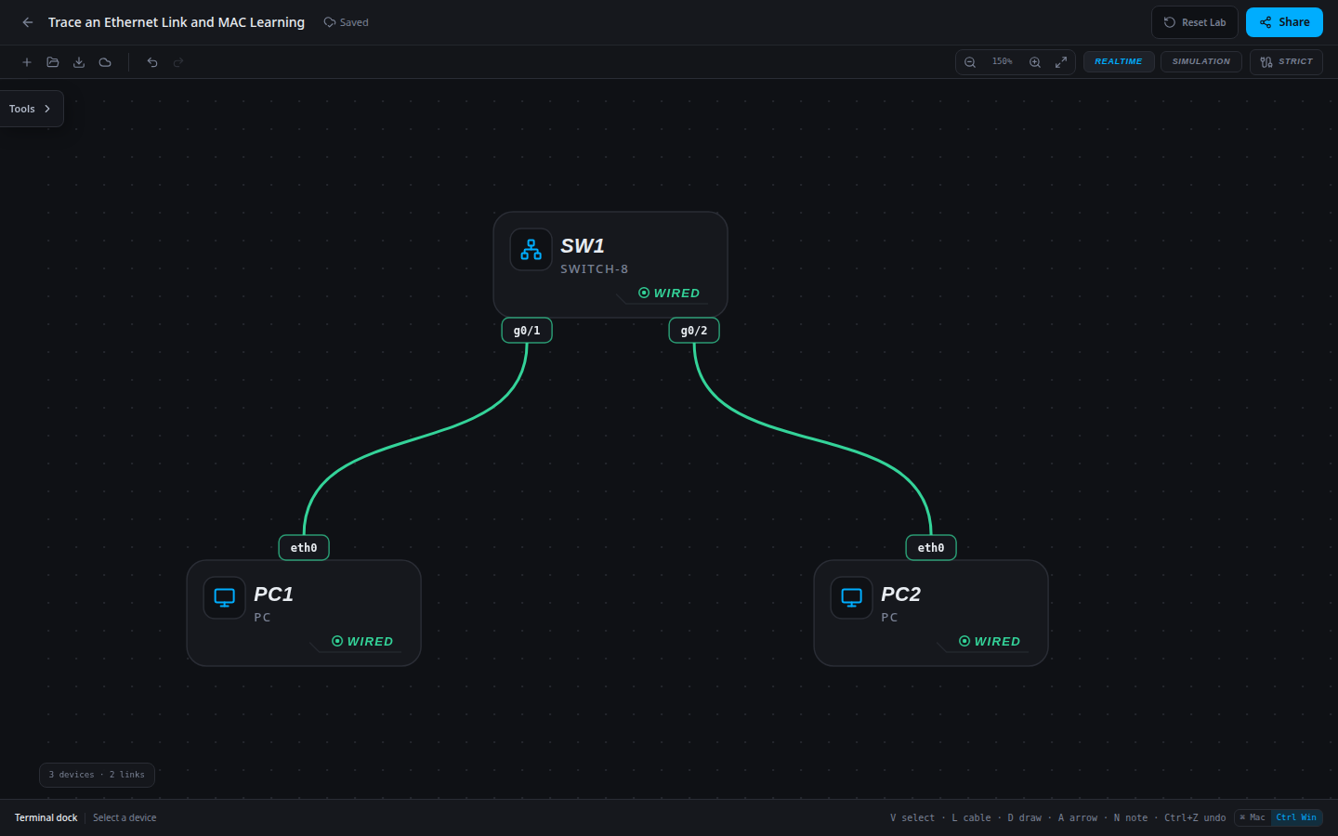Click the Reset Lab button

pos(1195,22)
